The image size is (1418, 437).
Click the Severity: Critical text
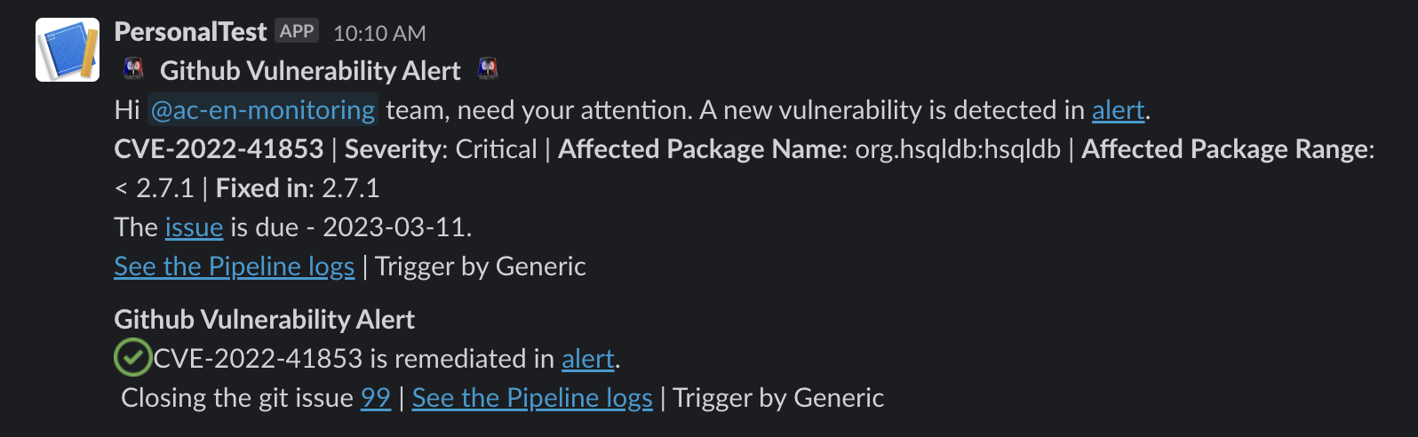(x=441, y=149)
